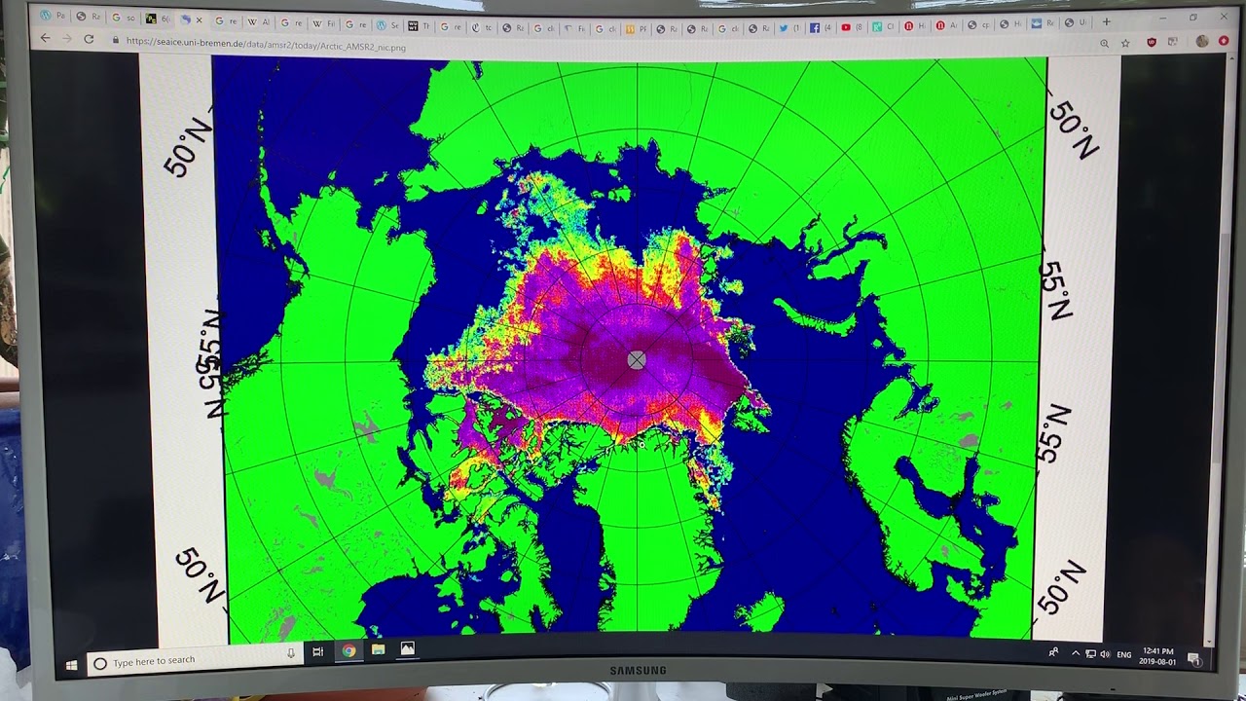The image size is (1246, 701).
Task: Open the People icon in the system tray
Action: click(x=1053, y=652)
